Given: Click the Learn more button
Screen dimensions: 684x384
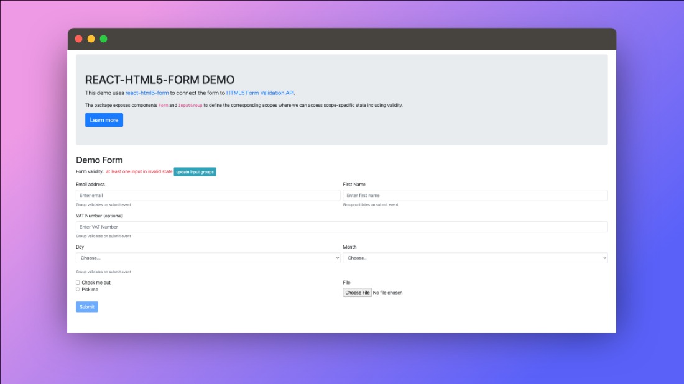Looking at the screenshot, I should tap(104, 120).
